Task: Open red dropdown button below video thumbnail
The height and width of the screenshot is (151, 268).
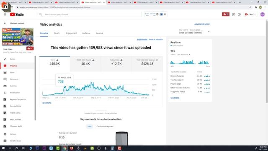Action: point(30,49)
